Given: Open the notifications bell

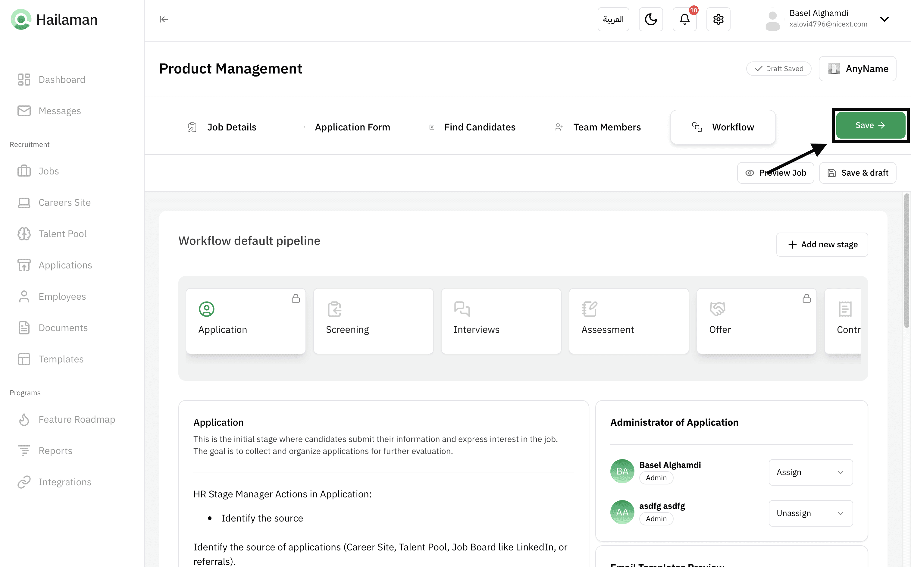Looking at the screenshot, I should tap(684, 19).
